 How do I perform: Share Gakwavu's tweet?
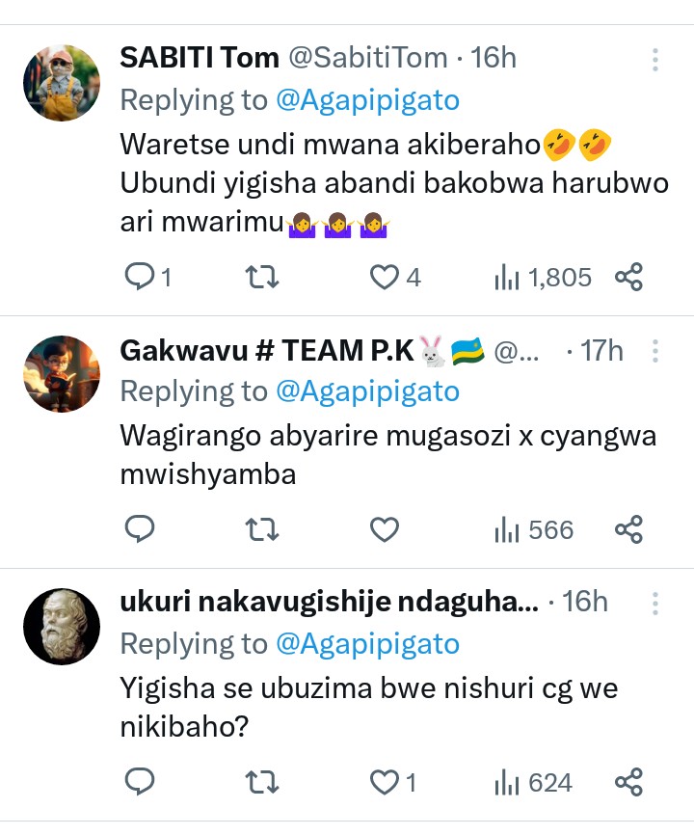[x=628, y=529]
